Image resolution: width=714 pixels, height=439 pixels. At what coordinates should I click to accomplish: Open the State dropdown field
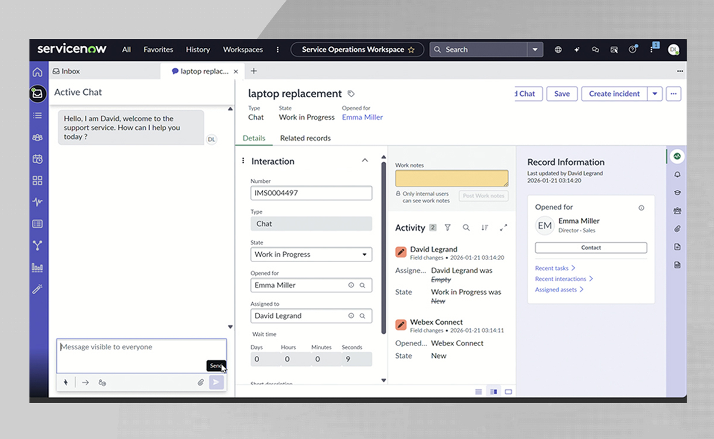(311, 255)
